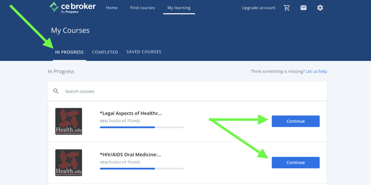The image size is (371, 185).
Task: Continue the Legal Aspects of Healthcare course
Action: click(296, 121)
